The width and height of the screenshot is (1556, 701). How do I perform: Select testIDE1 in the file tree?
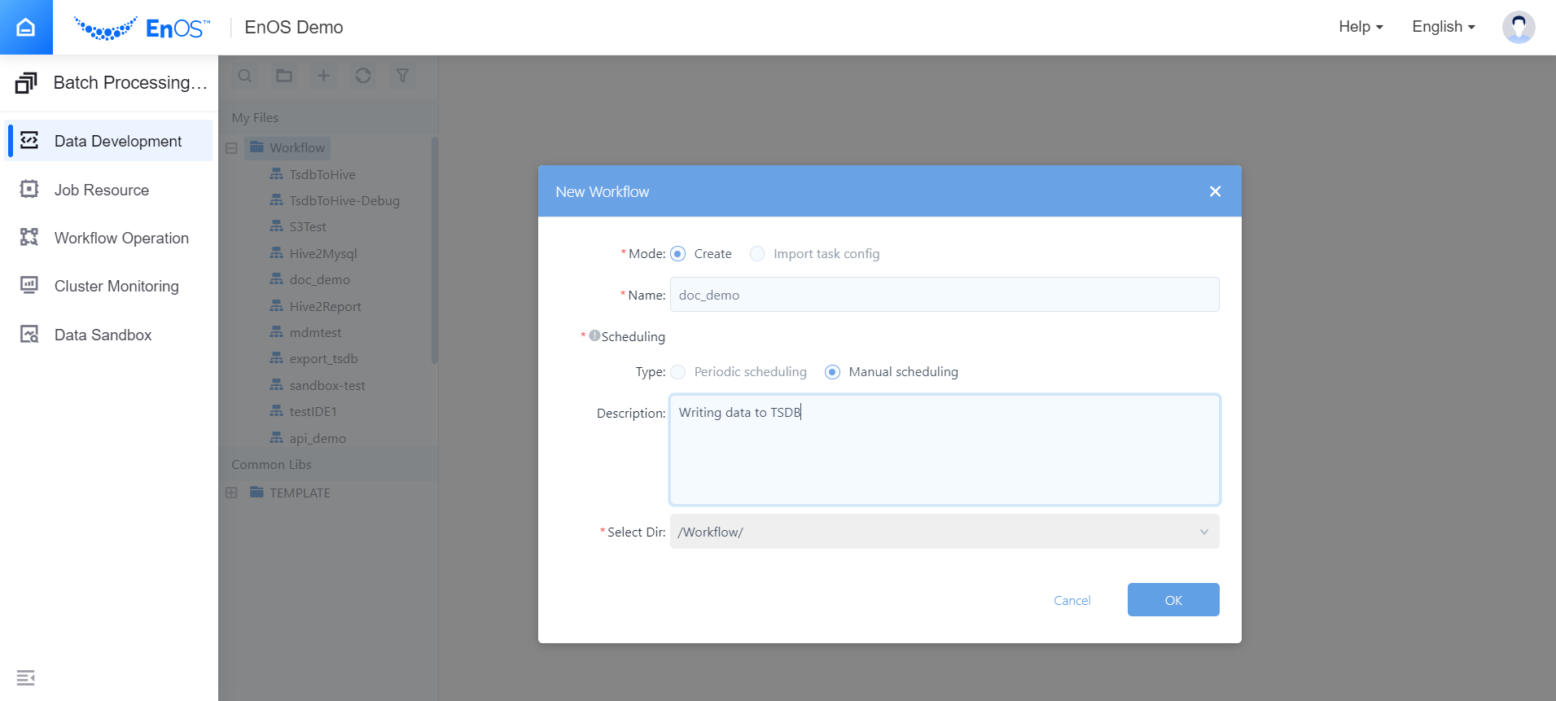pos(313,411)
